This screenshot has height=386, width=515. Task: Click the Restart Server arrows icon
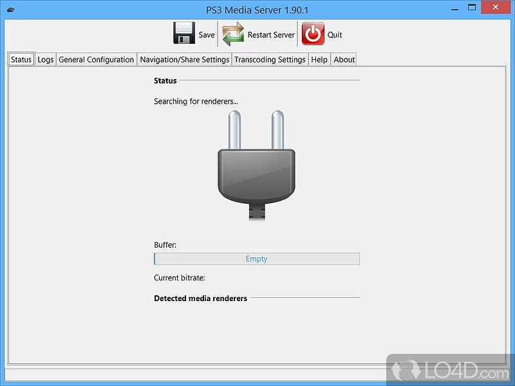(233, 34)
